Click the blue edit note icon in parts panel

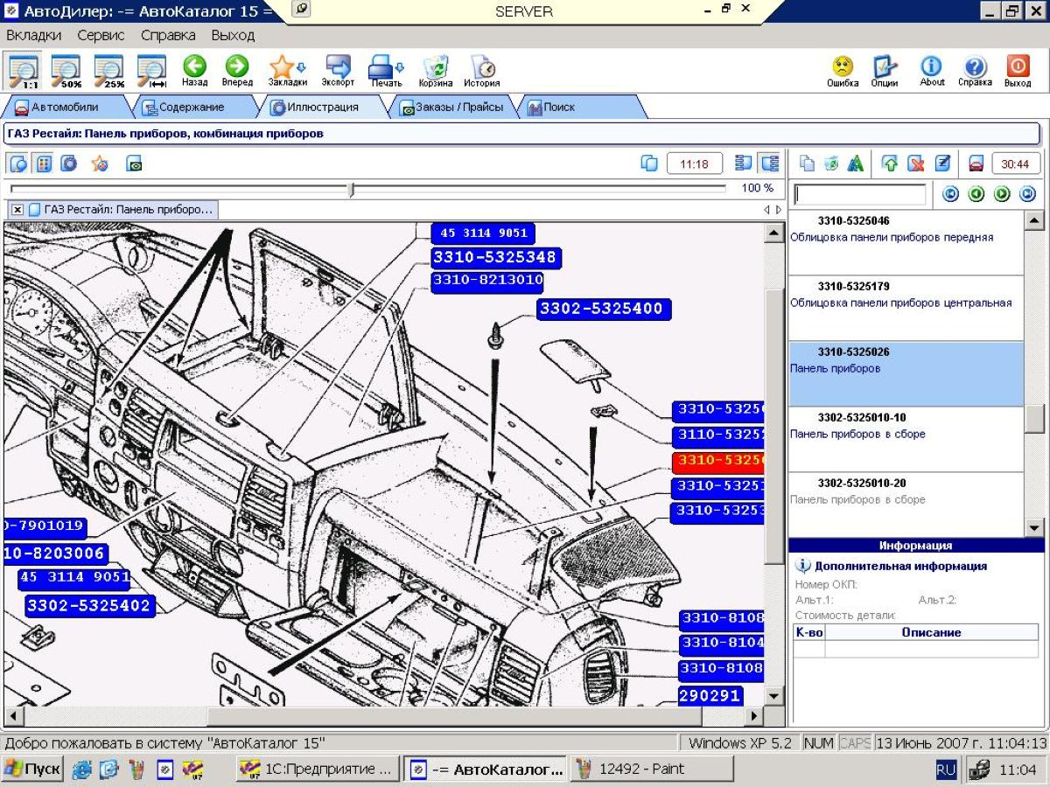942,164
